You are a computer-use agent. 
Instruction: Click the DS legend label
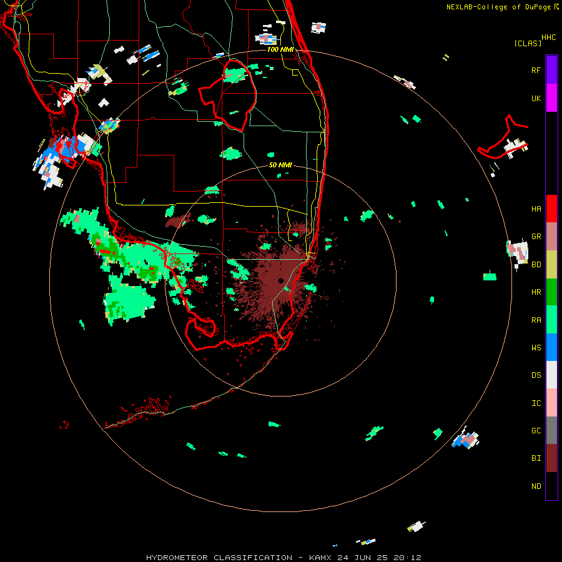tap(536, 375)
